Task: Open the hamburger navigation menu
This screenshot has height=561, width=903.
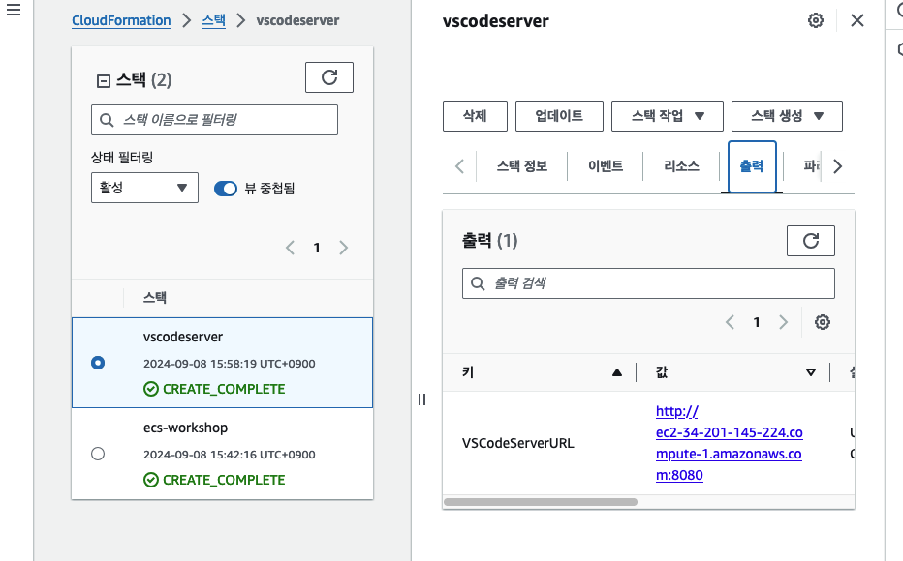Action: click(14, 10)
